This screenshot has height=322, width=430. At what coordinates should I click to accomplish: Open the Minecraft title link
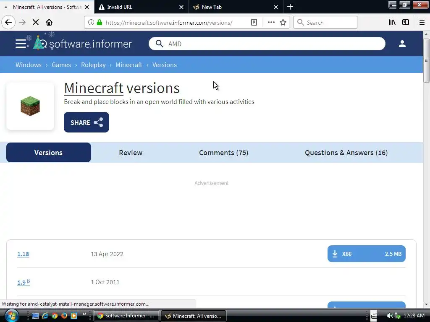94,88
